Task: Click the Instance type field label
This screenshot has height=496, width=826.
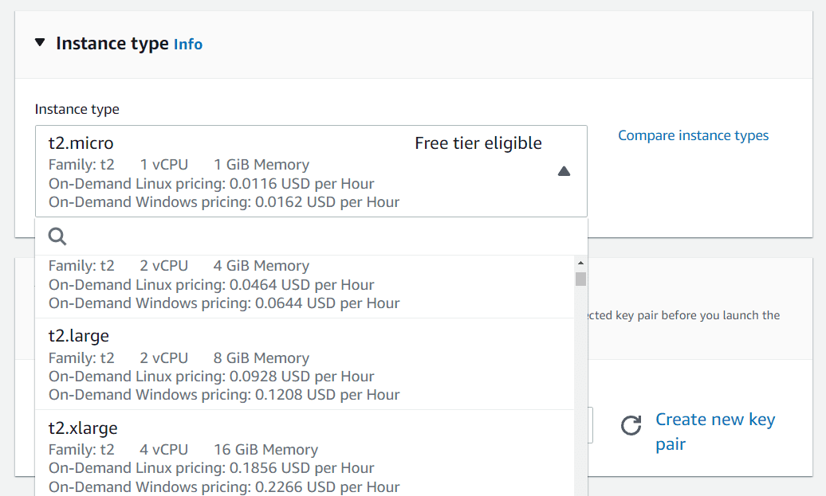Action: tap(77, 109)
